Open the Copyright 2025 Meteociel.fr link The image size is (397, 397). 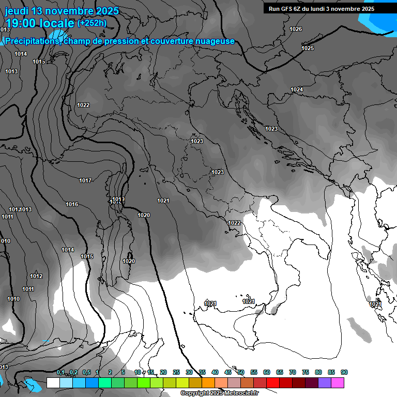219,393
